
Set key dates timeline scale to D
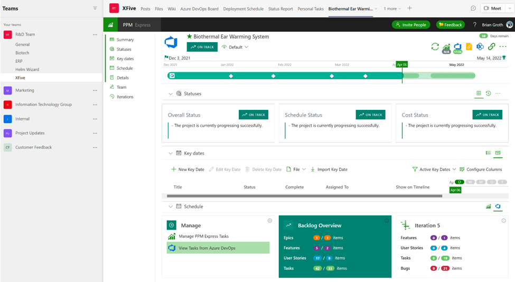[460, 182]
